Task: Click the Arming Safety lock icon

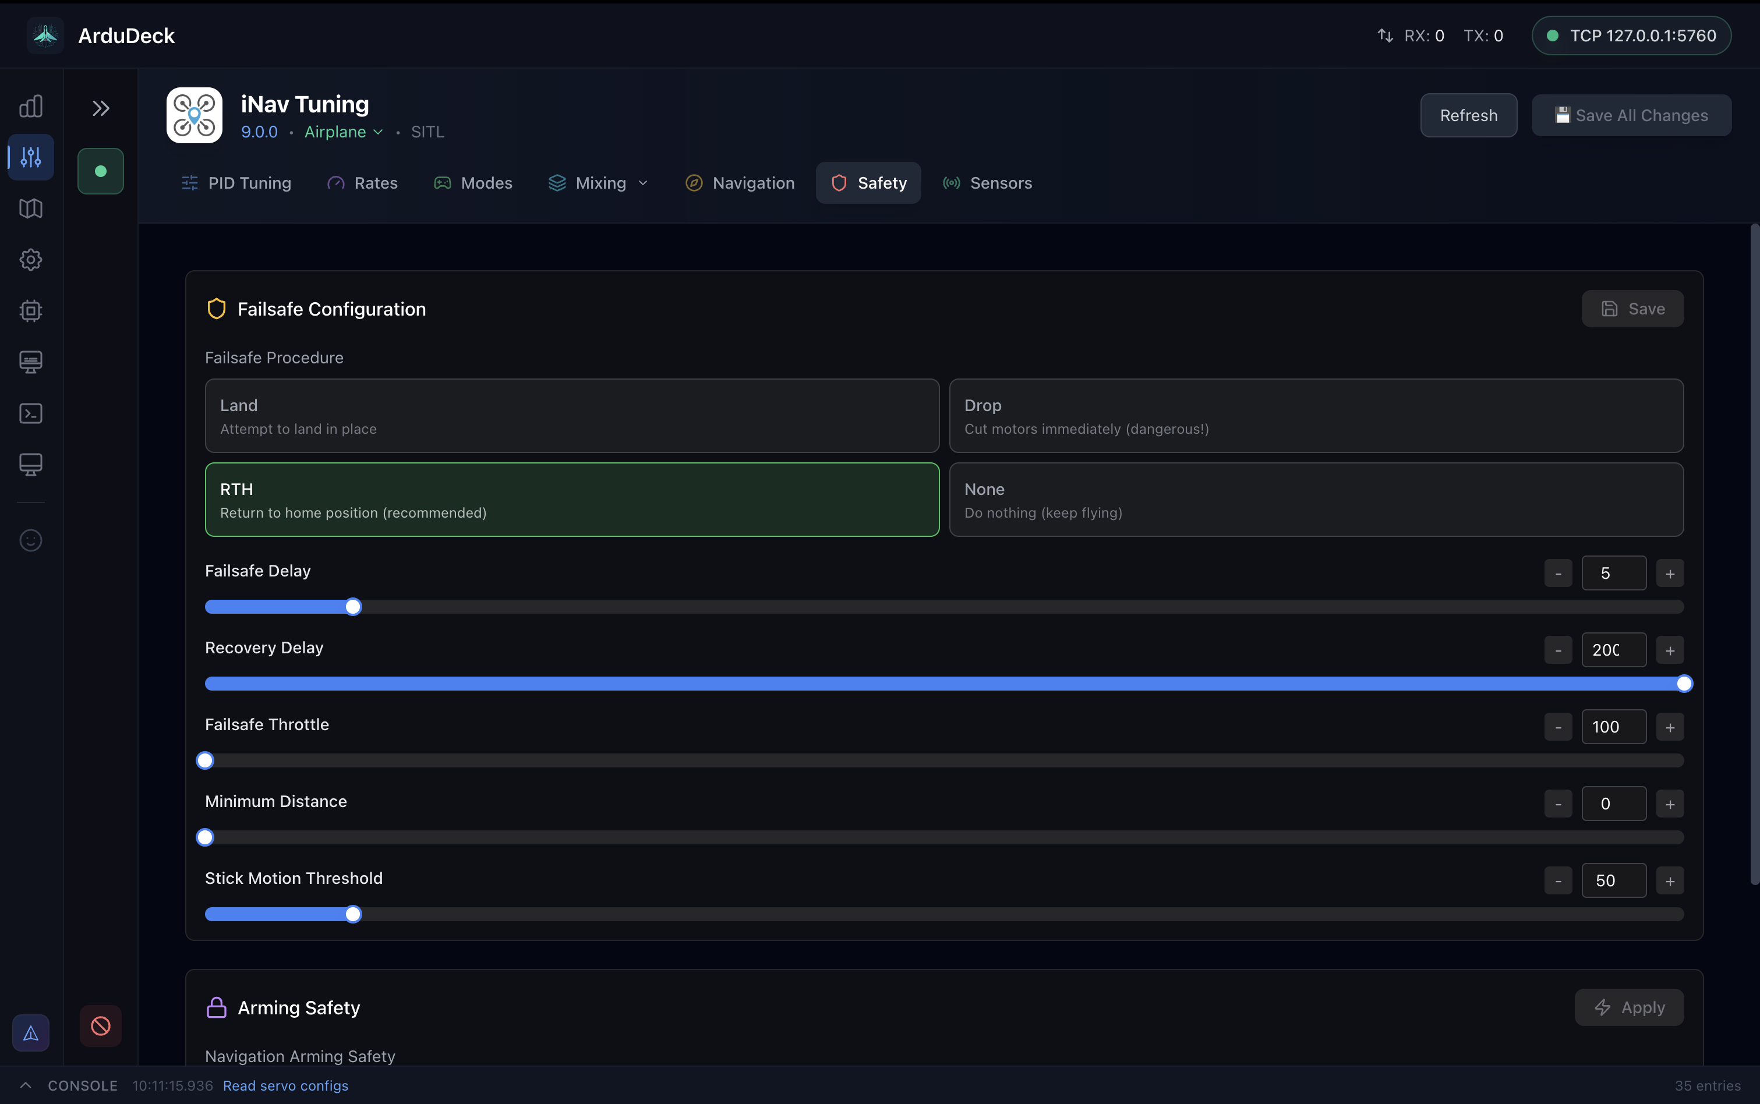Action: point(216,1007)
